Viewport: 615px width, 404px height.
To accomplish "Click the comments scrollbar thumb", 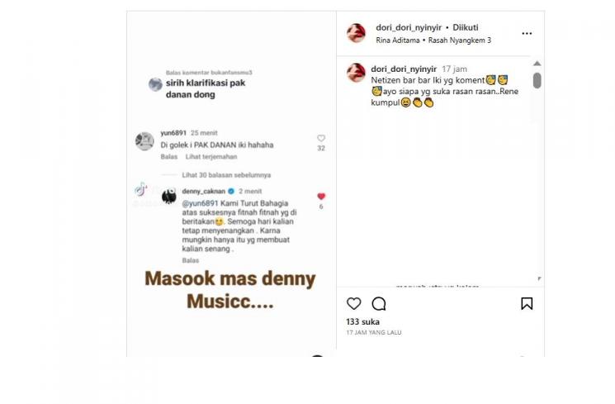I will (537, 80).
